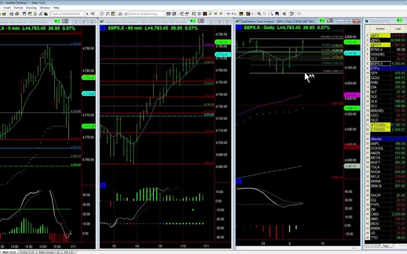
Task: Click the Zoom In magnifier icon
Action: (x=259, y=14)
